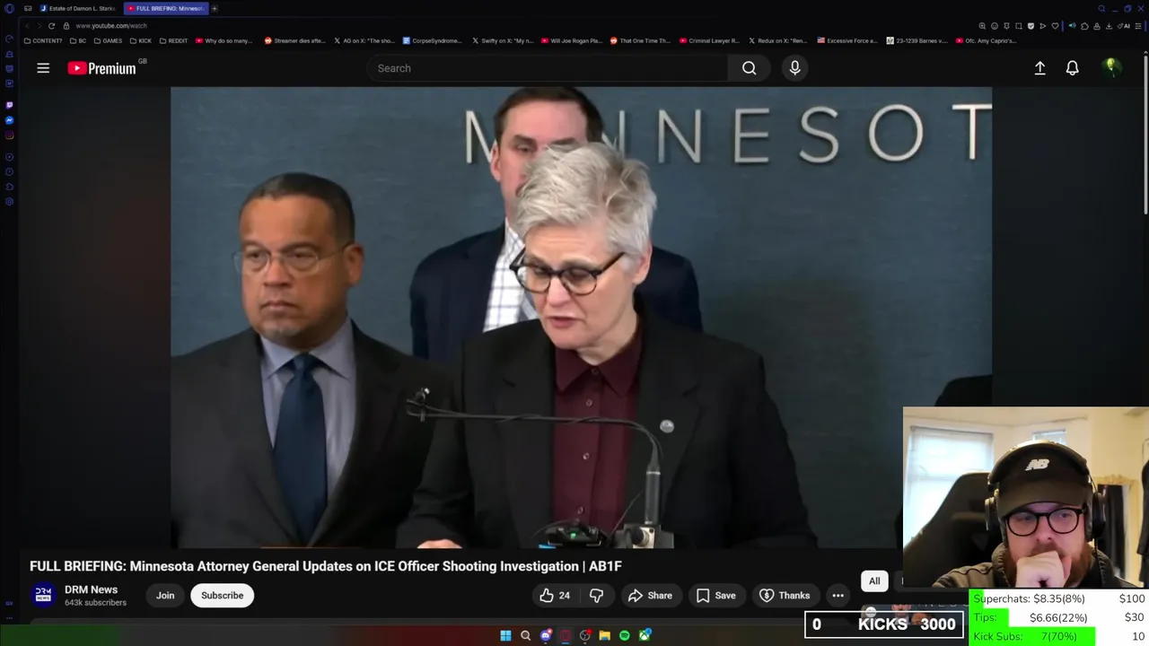Viewport: 1149px width, 646px height.
Task: Click the zoom magnifier icon in the address bar
Action: pos(982,26)
